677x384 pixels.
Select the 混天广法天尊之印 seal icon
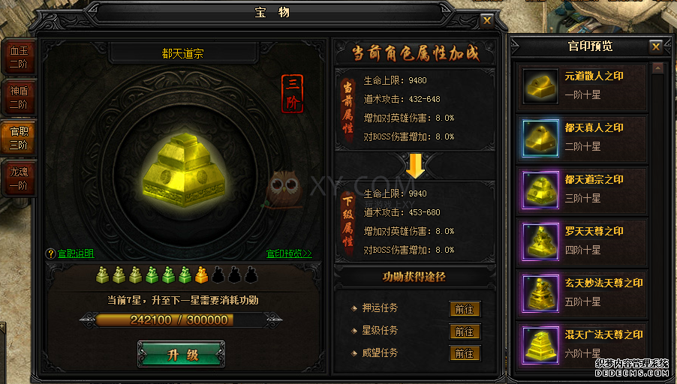pyautogui.click(x=540, y=345)
